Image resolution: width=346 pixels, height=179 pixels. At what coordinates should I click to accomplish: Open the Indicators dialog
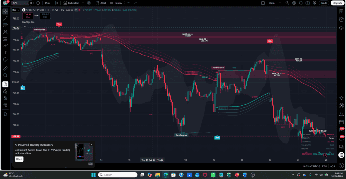(x=71, y=3)
